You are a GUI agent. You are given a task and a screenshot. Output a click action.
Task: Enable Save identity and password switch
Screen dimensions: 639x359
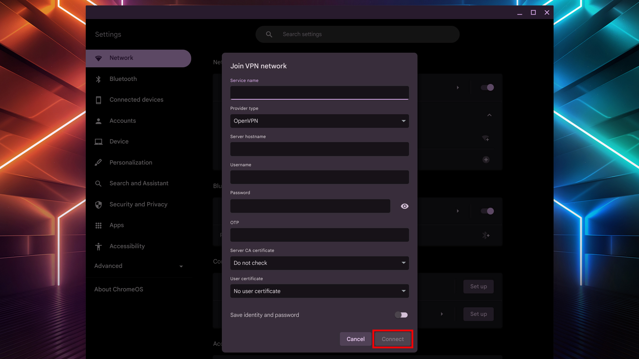(x=401, y=315)
